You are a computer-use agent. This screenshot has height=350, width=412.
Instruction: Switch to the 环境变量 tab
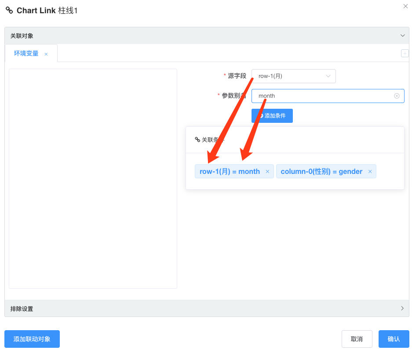(x=26, y=54)
